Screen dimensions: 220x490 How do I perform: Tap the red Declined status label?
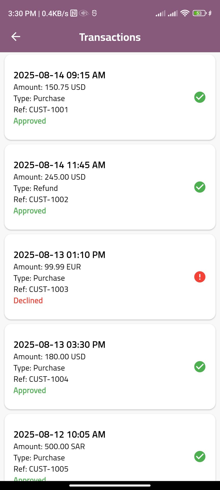(28, 300)
